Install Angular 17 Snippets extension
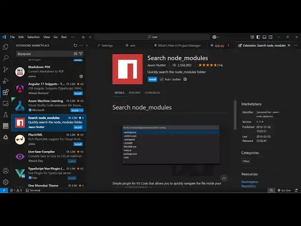Image resolution: width=301 pixels, height=226 pixels. (x=78, y=93)
